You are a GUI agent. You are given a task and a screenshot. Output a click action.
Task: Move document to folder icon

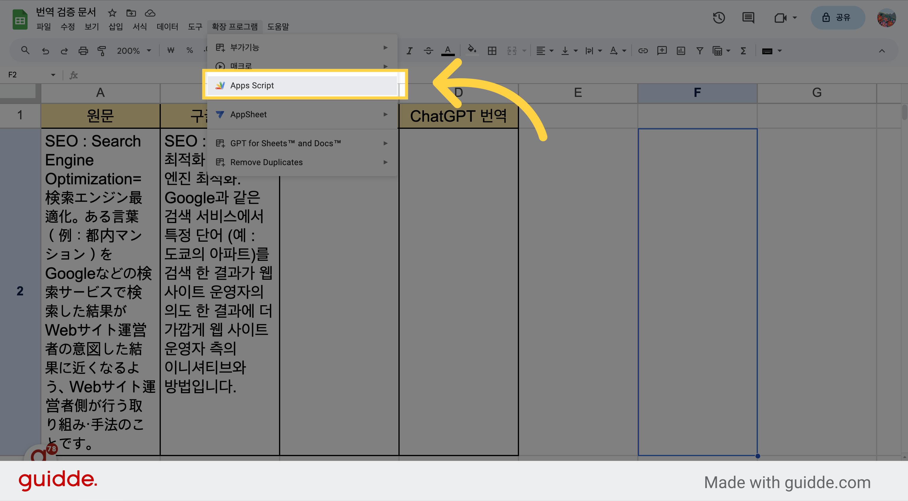coord(131,13)
